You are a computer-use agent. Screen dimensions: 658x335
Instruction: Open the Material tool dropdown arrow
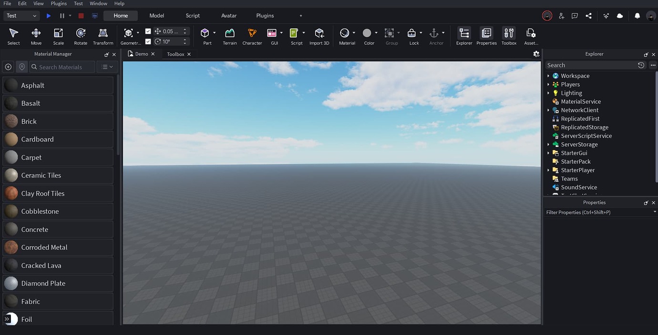355,33
